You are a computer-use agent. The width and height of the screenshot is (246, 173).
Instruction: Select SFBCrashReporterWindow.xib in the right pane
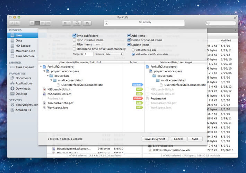tap(171, 150)
